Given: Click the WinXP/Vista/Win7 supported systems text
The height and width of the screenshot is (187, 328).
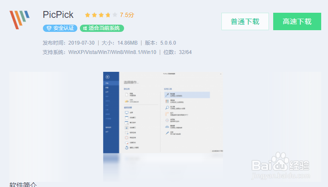Looking at the screenshot, I should [x=112, y=52].
